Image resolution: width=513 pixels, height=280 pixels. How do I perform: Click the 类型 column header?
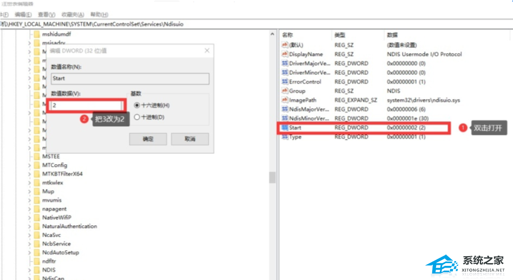point(340,35)
